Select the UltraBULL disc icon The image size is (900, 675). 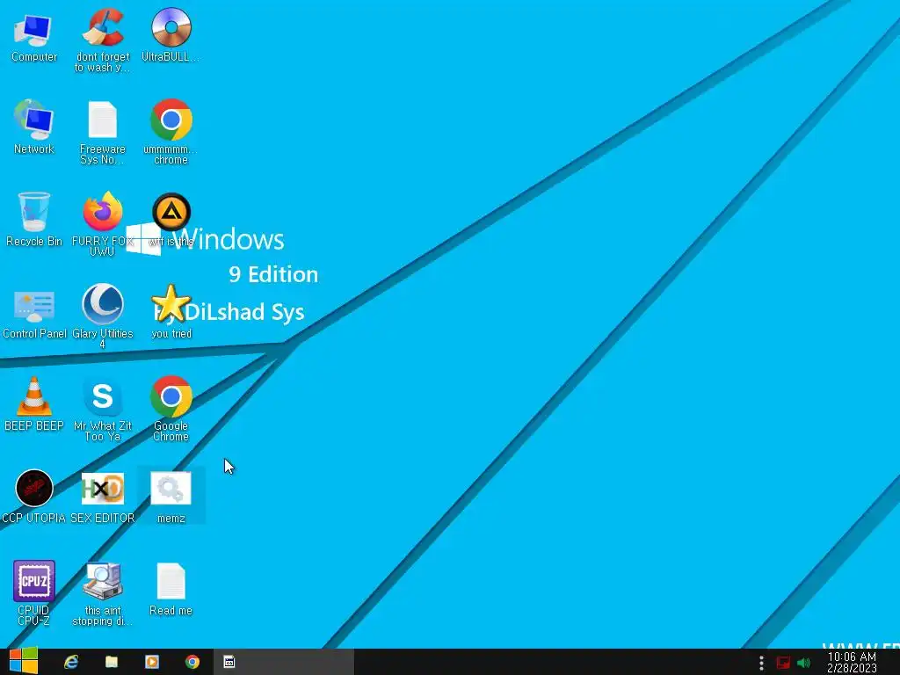tap(171, 35)
